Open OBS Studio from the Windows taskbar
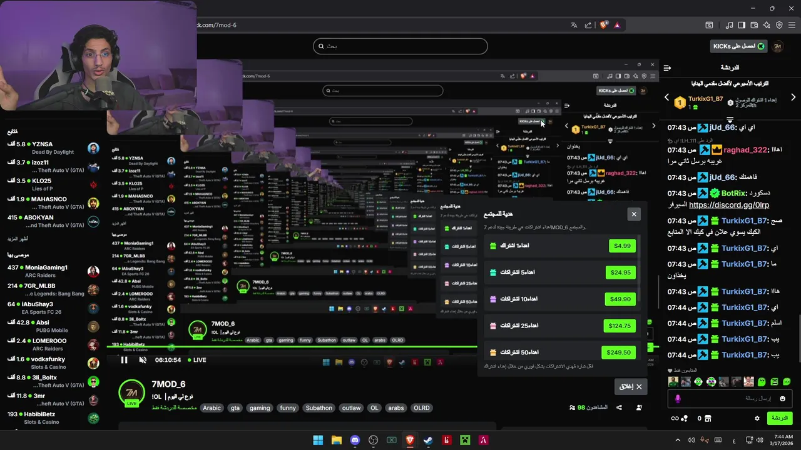Image resolution: width=801 pixels, height=450 pixels. coord(374,440)
